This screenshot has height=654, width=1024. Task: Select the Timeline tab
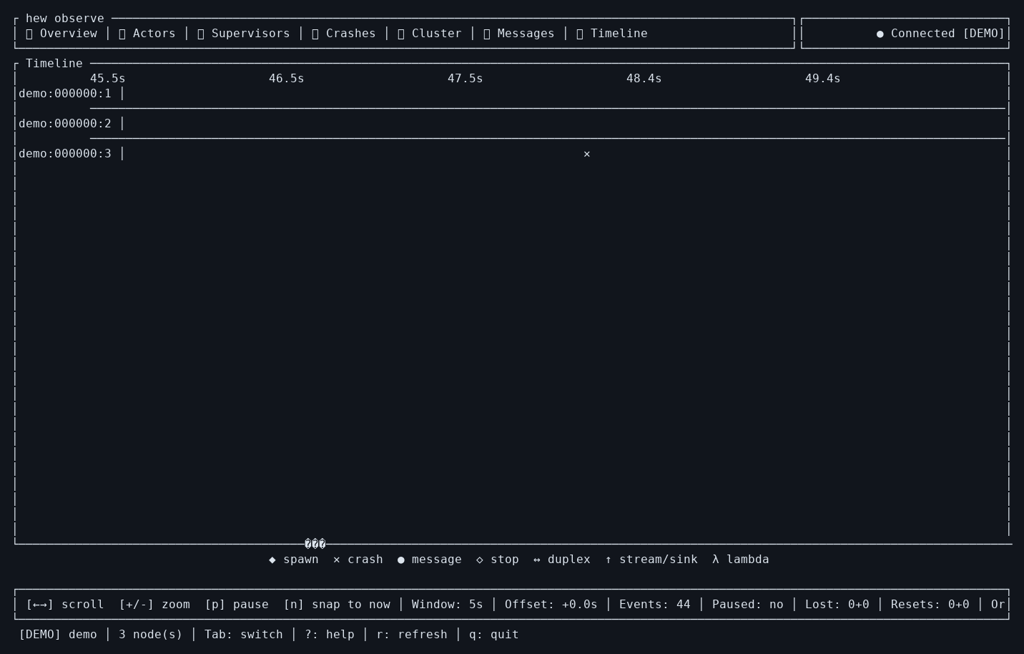(x=612, y=34)
